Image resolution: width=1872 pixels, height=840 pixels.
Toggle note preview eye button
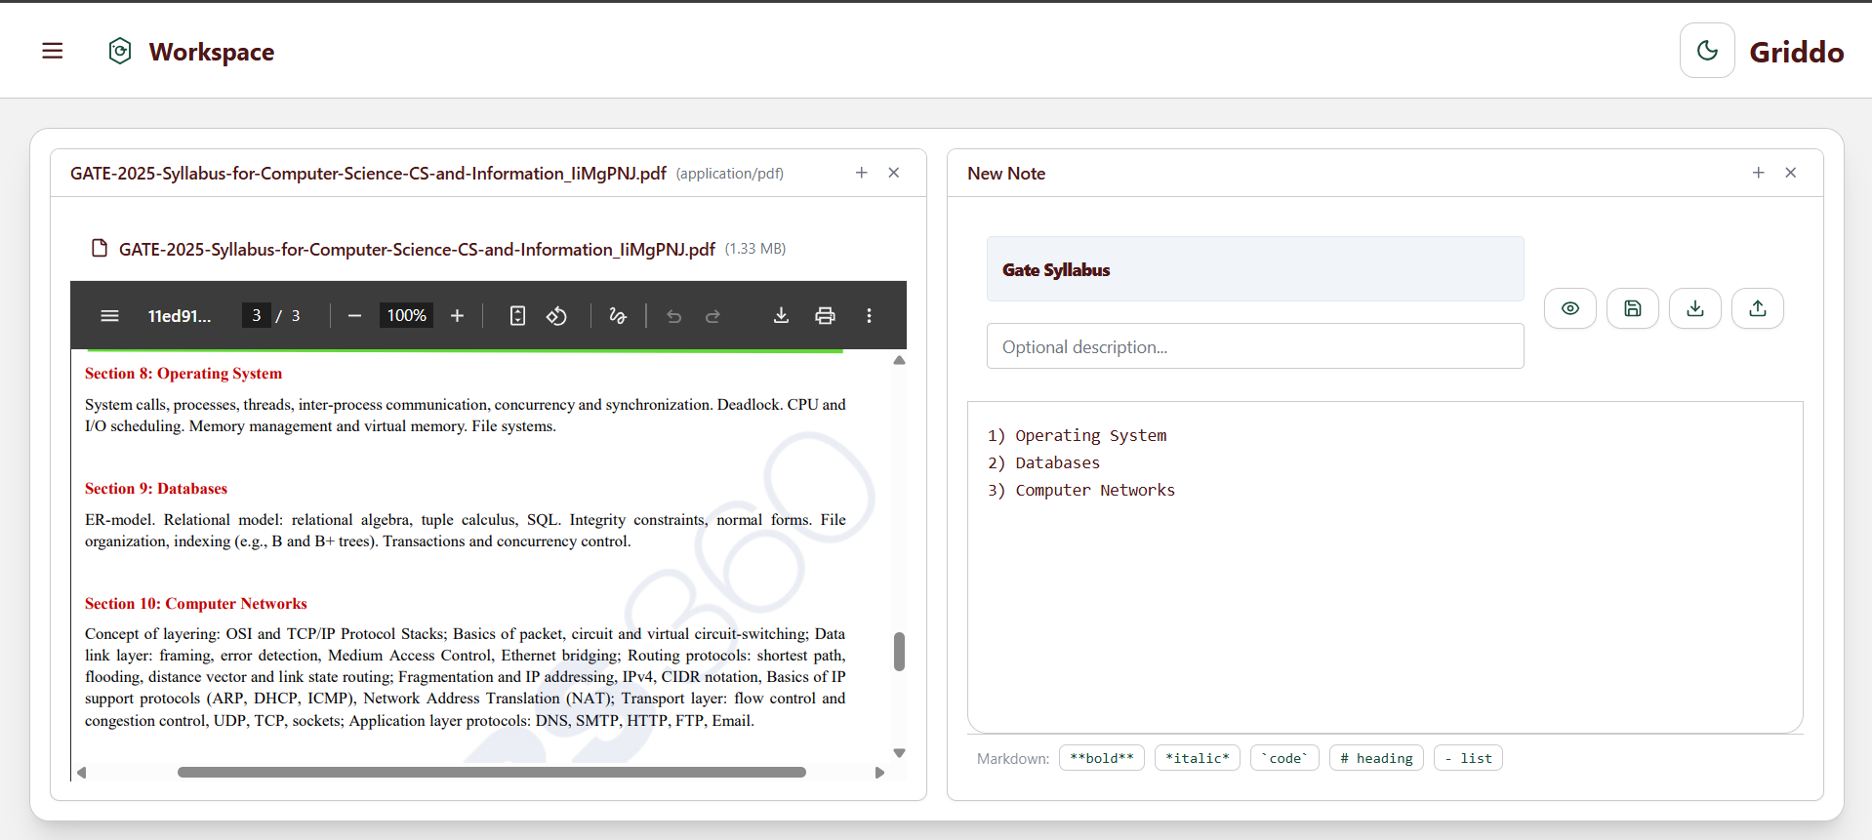(1570, 308)
